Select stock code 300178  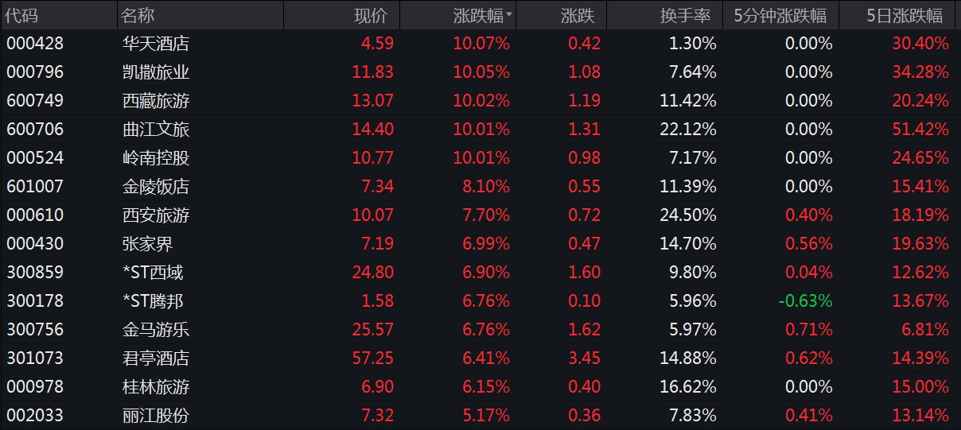point(35,301)
